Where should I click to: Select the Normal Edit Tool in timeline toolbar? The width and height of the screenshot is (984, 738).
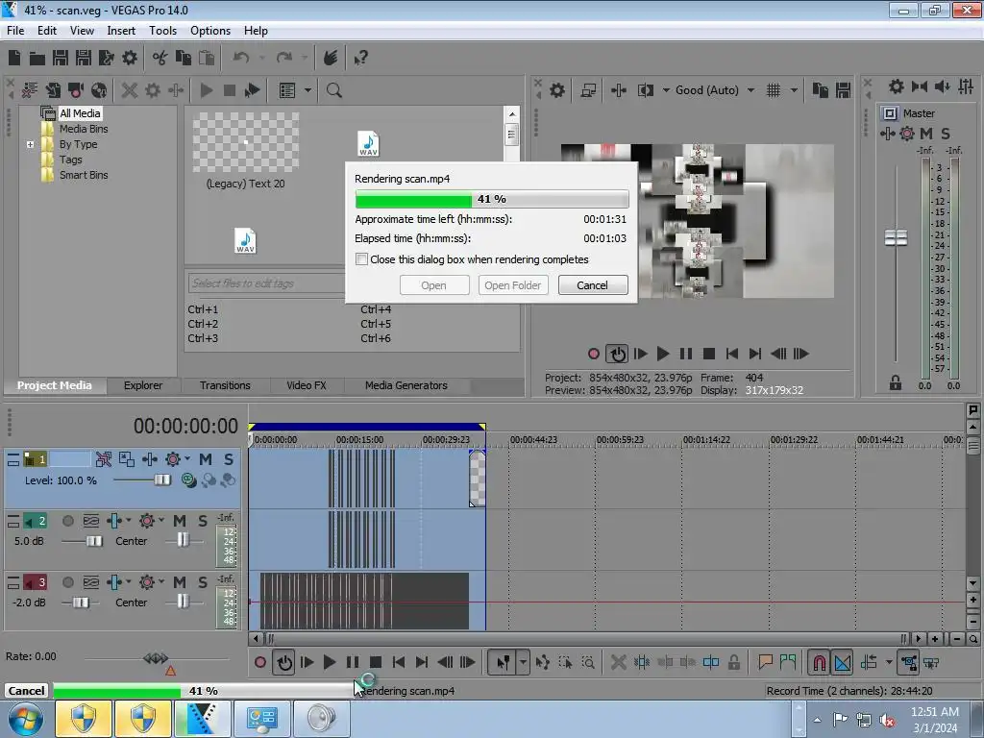(504, 662)
